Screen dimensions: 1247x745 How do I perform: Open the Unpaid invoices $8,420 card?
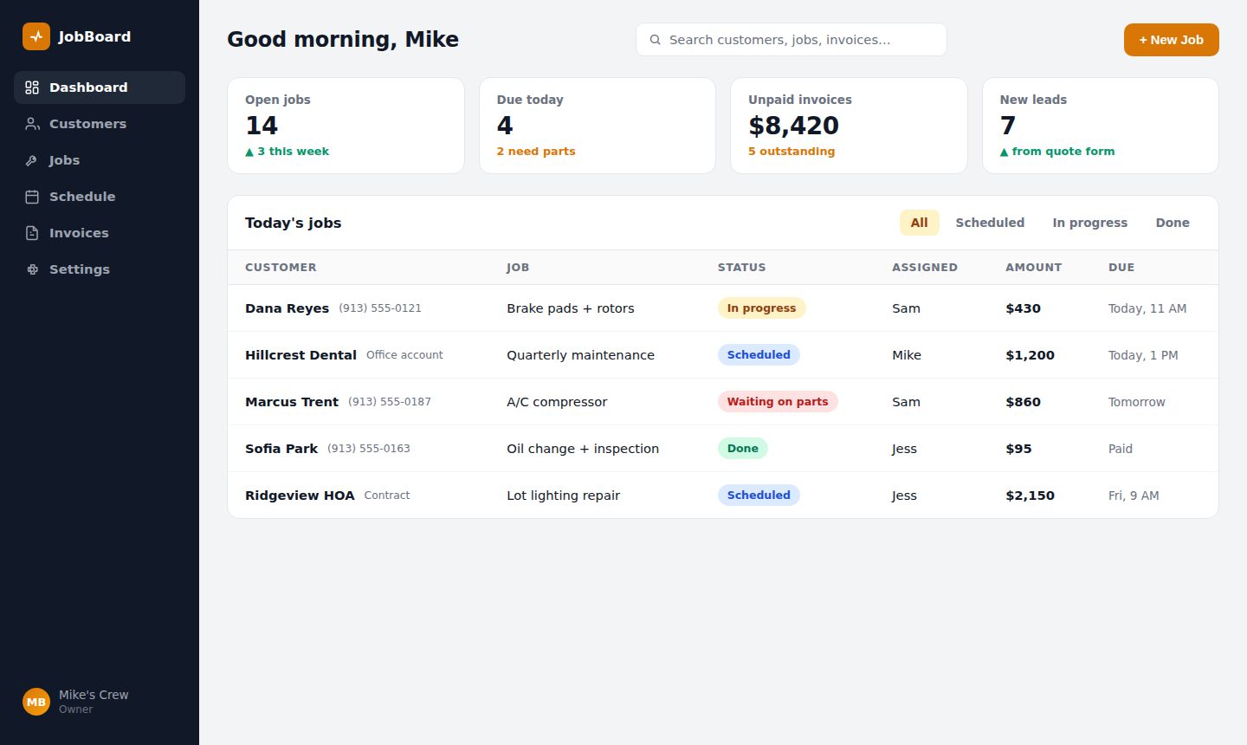(x=849, y=126)
